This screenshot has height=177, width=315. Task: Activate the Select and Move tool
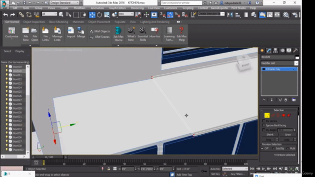92,15
